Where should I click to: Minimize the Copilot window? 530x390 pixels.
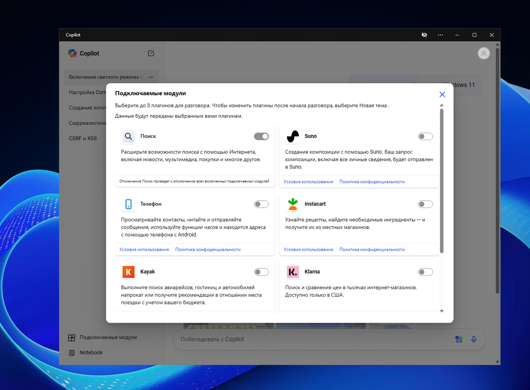[x=457, y=35]
